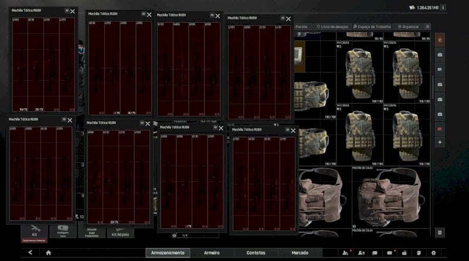Open the team icon in bottom bar
Viewport: 469px width, 261px height.
(x=345, y=253)
